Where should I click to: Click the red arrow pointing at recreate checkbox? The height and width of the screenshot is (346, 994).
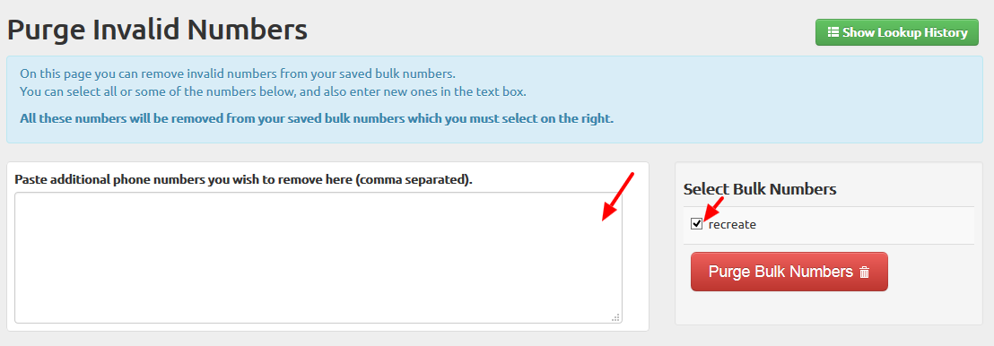click(x=713, y=208)
